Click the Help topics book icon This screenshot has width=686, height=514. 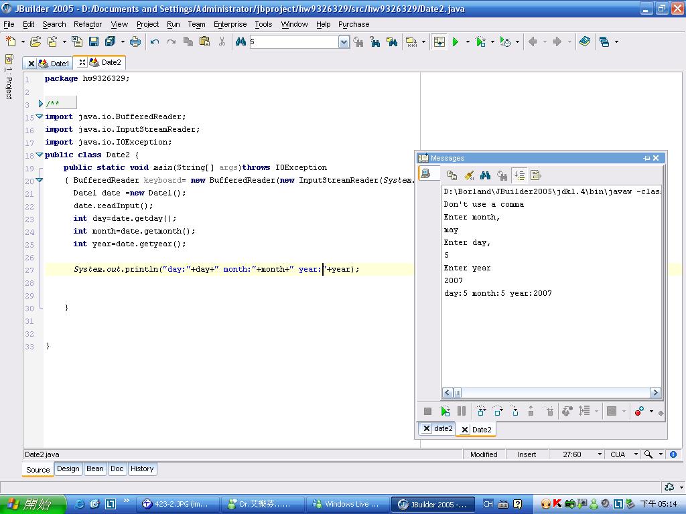585,41
